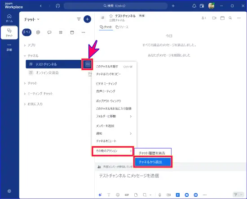Open the chat list filter icon
247x199 pixels.
coord(79,19)
